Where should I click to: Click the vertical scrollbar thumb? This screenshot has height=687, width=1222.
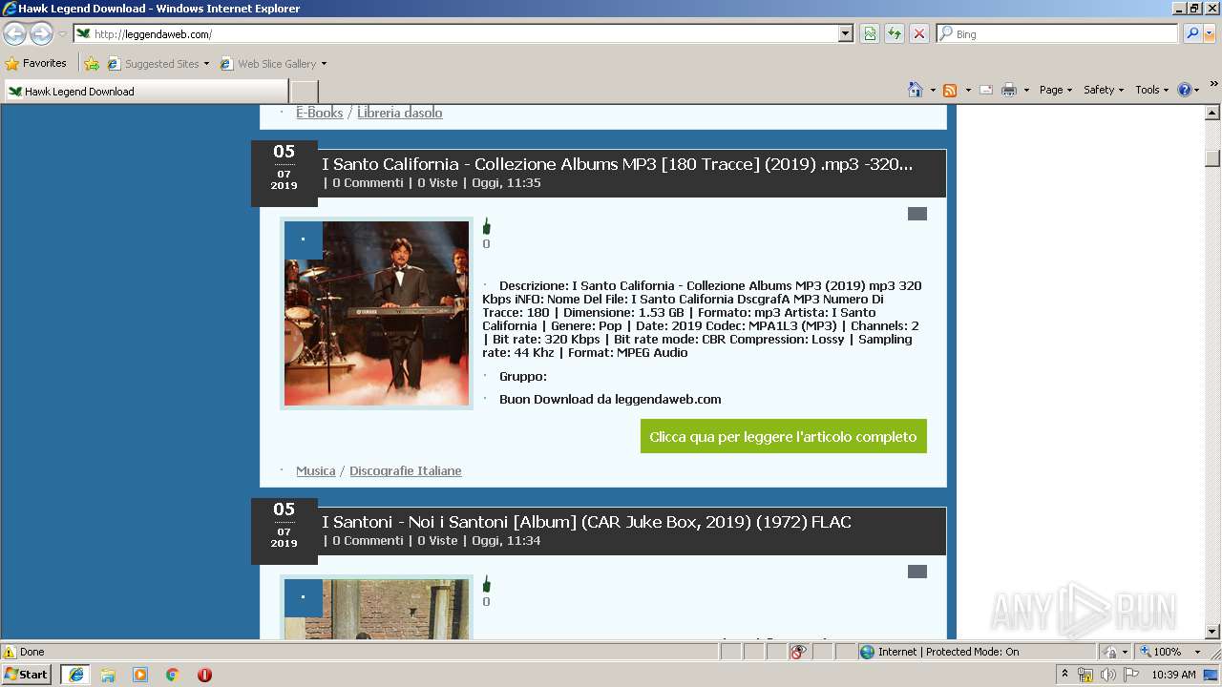[x=1212, y=158]
